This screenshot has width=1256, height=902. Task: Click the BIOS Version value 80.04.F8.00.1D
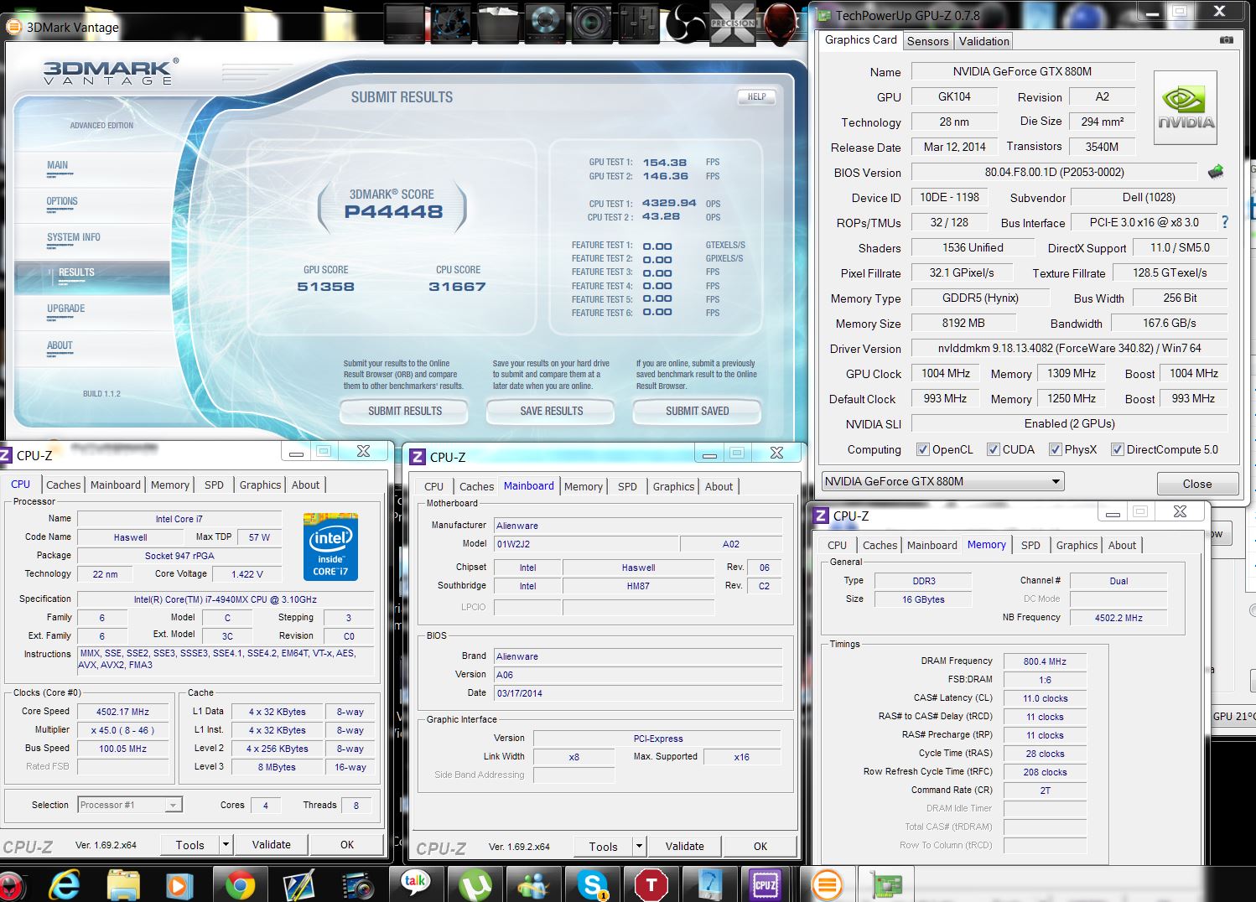point(1054,172)
